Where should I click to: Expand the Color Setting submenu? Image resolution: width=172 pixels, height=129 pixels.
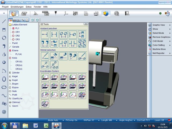click(159, 45)
